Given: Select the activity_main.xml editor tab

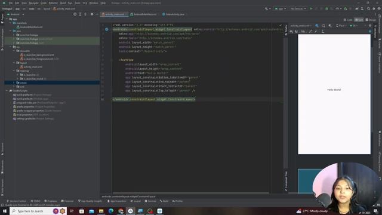Looking at the screenshot, I should [x=114, y=14].
